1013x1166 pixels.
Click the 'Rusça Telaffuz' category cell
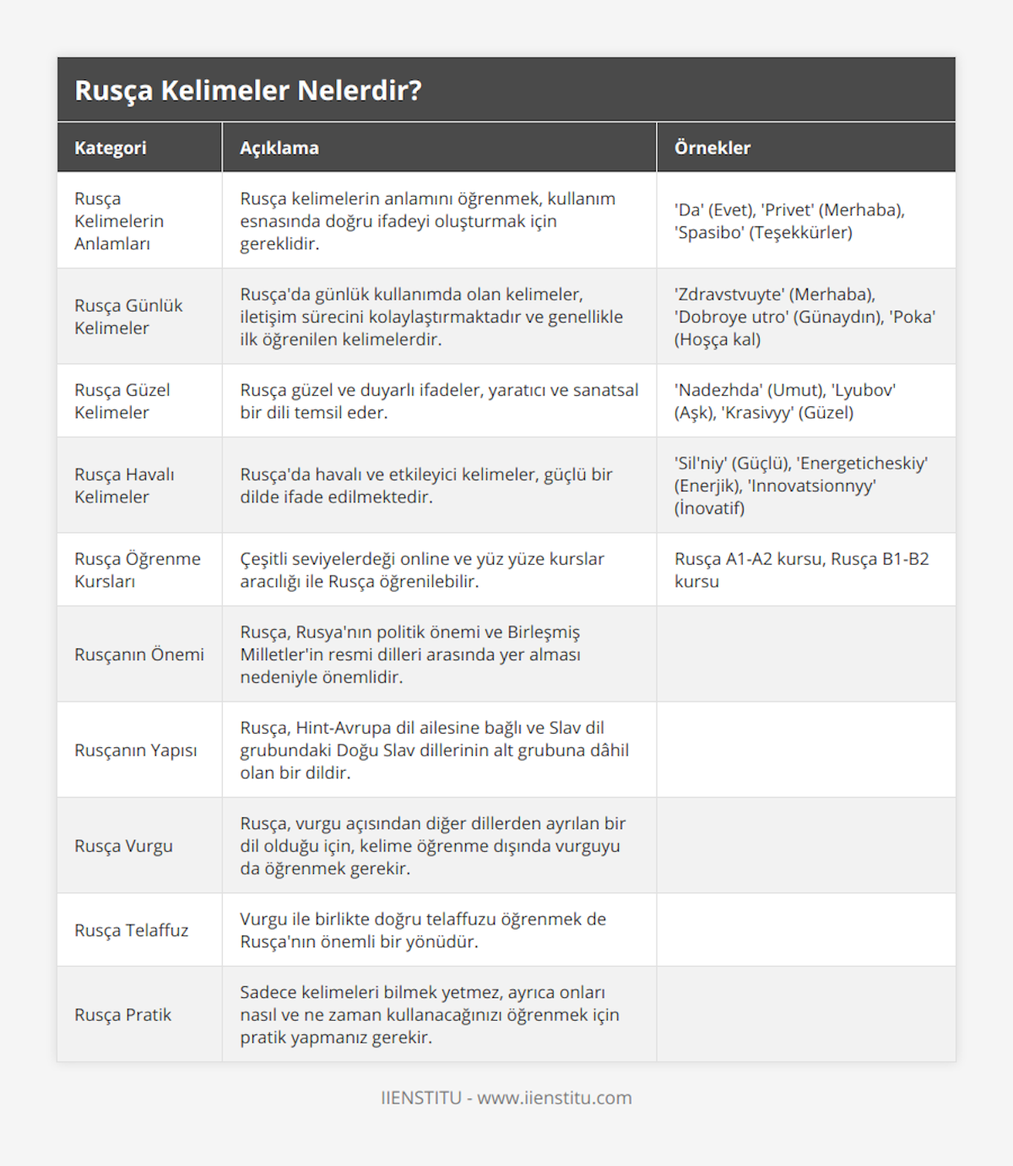[132, 930]
